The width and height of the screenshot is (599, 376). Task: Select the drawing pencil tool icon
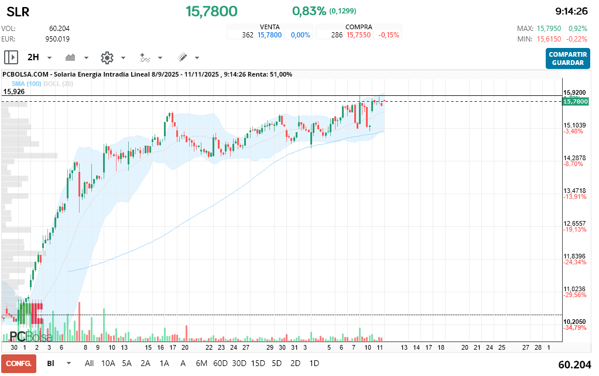pyautogui.click(x=182, y=57)
